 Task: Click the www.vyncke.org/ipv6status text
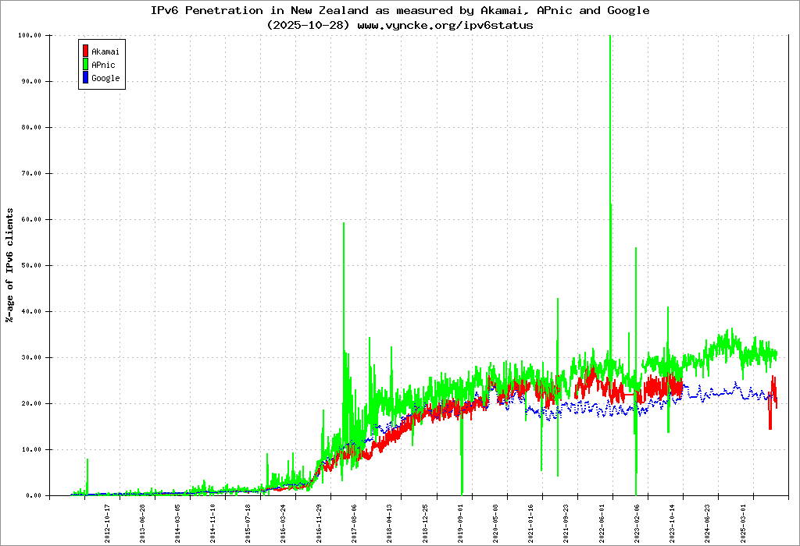(x=445, y=25)
